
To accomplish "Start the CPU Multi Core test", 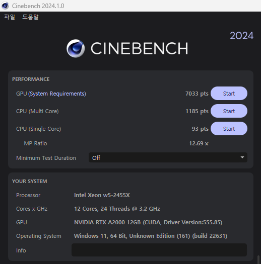I will click(229, 111).
